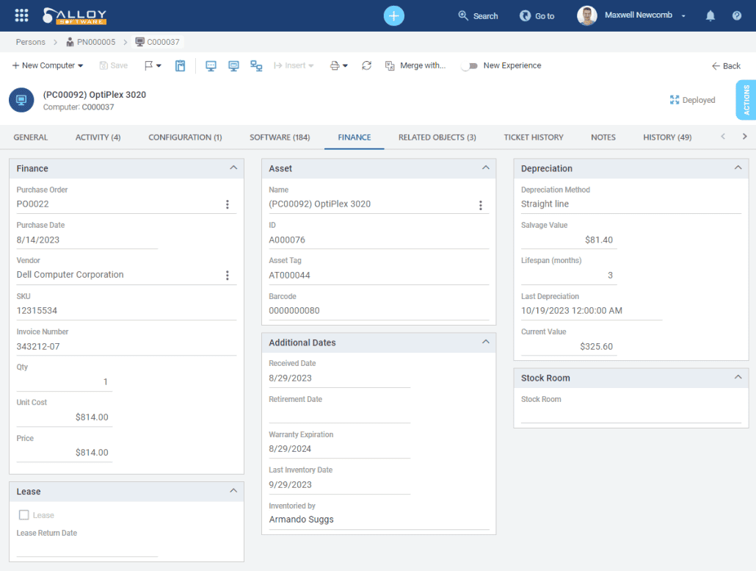Toggle the New Experience switch
Screen dimensions: 756x571
click(469, 65)
